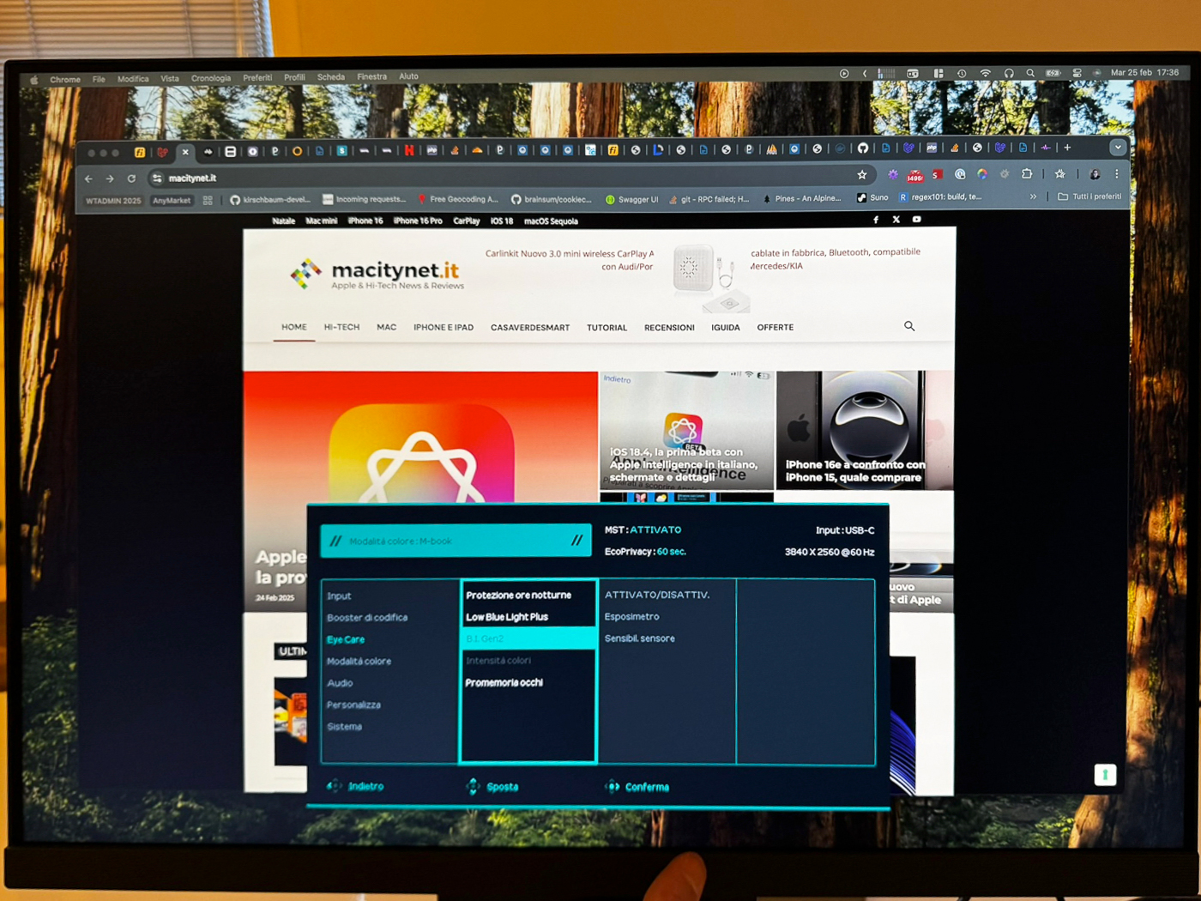Open the Modifica menu
Screen dimensions: 1201x901
(x=133, y=79)
